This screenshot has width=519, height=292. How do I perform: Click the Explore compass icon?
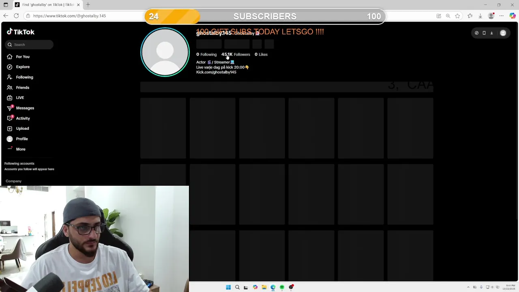pyautogui.click(x=10, y=67)
